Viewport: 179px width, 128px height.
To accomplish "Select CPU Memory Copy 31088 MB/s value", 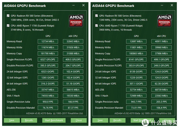I will pyautogui.click(x=73, y=53).
